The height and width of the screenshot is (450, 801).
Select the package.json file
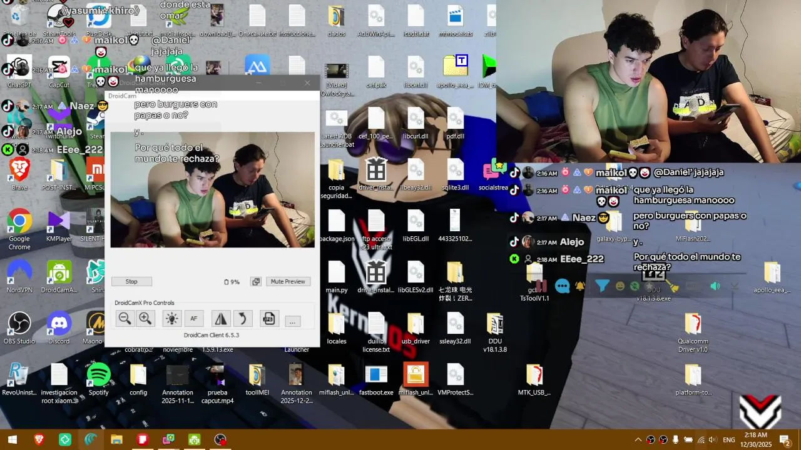[x=337, y=226]
